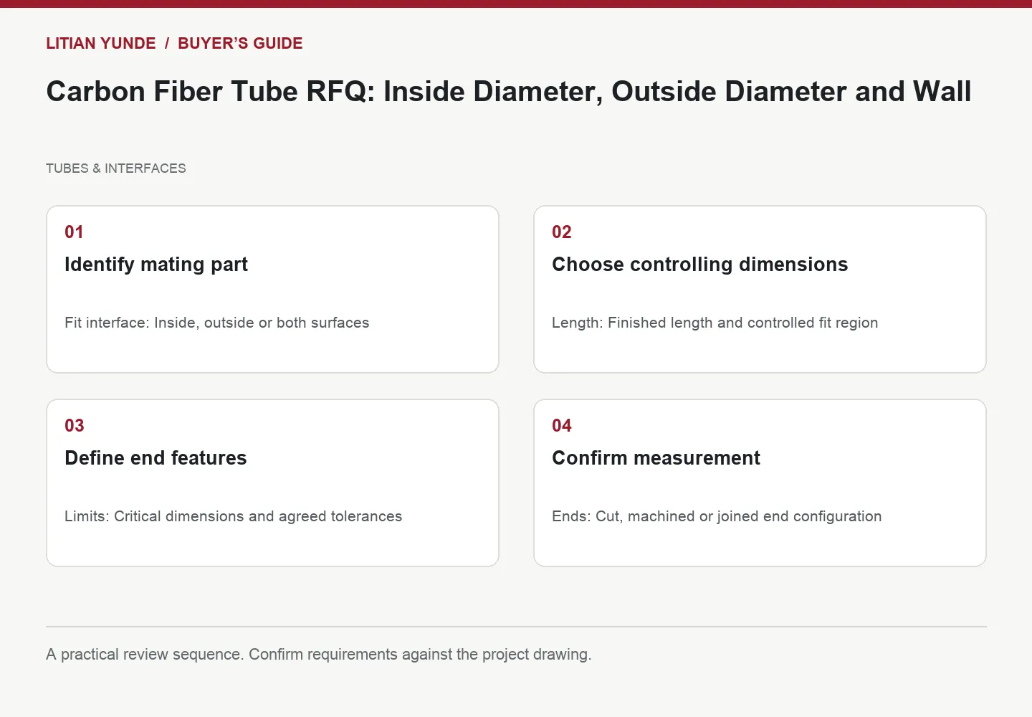Open the Confirm measurement card
The image size is (1032, 717).
(760, 483)
